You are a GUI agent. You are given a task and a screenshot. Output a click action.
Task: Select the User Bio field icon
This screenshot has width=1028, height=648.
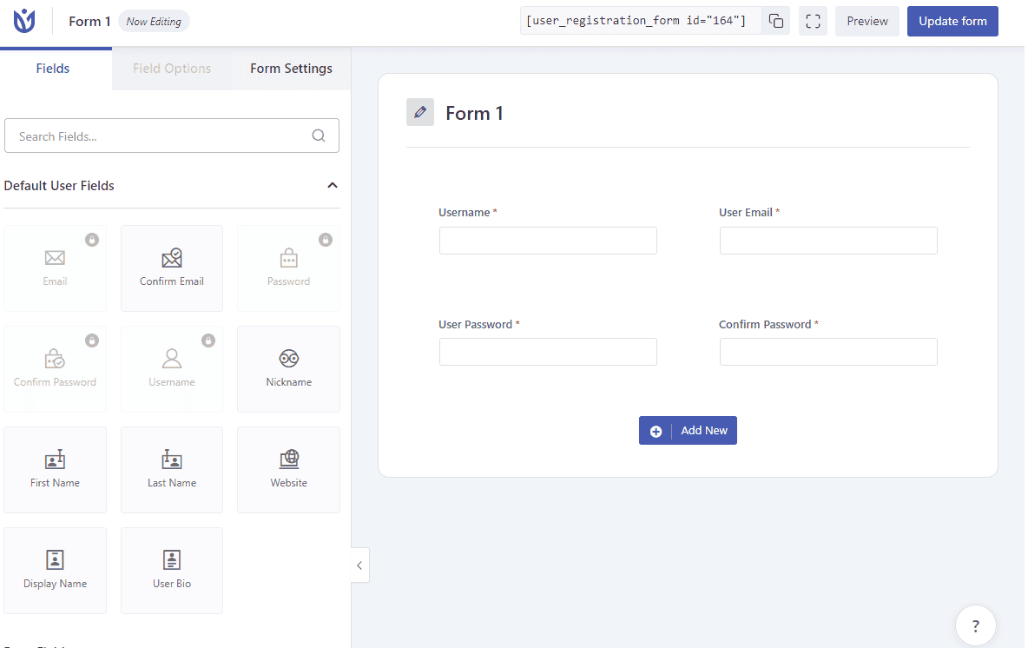171,560
